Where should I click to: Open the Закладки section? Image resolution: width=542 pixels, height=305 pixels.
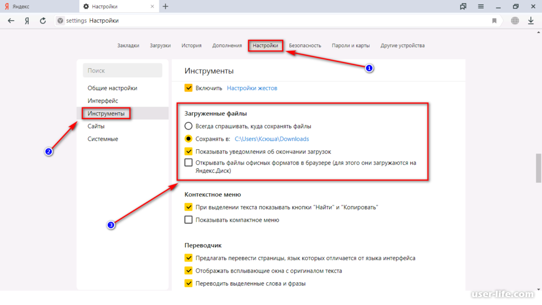click(x=128, y=46)
